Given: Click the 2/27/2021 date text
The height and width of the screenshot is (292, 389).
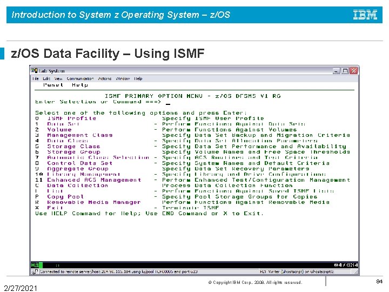Looking at the screenshot, I should 21,288.
